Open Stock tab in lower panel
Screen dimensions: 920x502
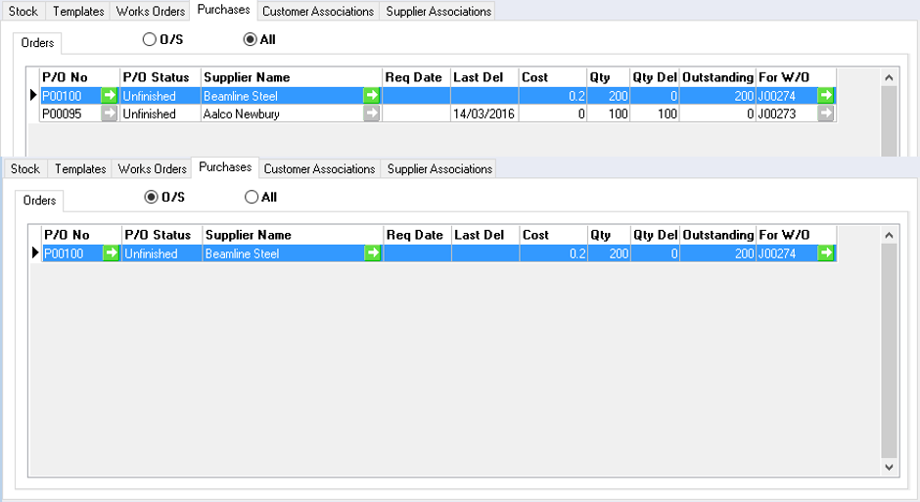tap(25, 169)
